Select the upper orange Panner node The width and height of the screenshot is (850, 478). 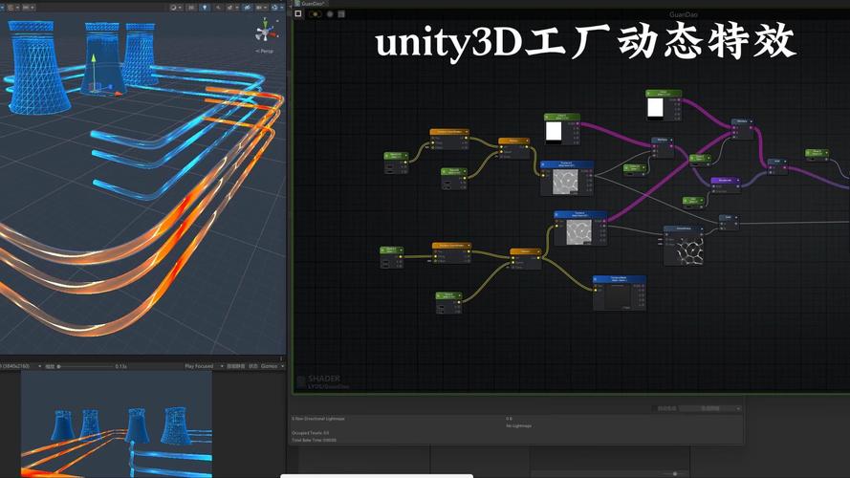(x=513, y=148)
